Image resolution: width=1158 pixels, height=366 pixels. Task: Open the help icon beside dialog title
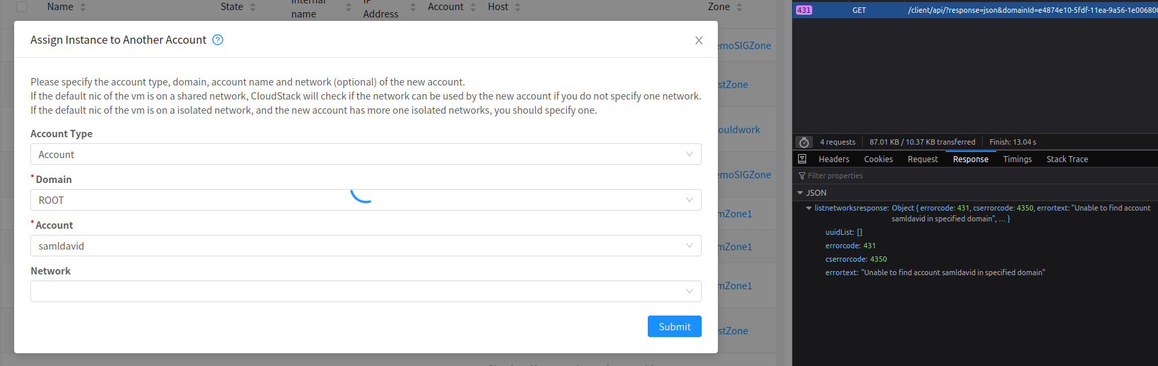point(218,40)
